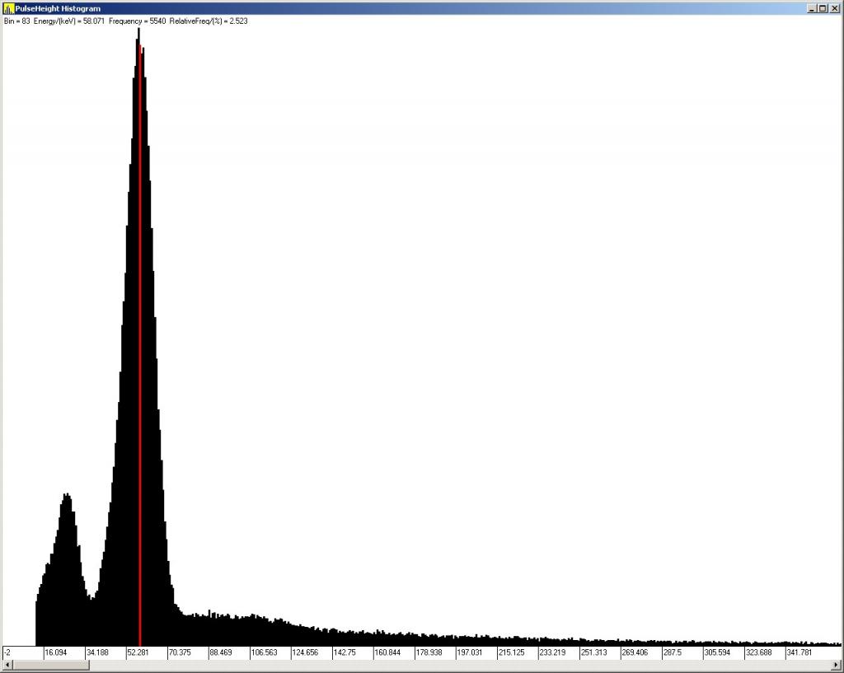Click the 251.313 energy axis label
Screen dimensions: 844x673
point(593,652)
